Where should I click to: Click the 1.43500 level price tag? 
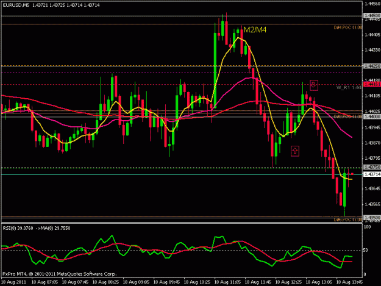[372, 217]
